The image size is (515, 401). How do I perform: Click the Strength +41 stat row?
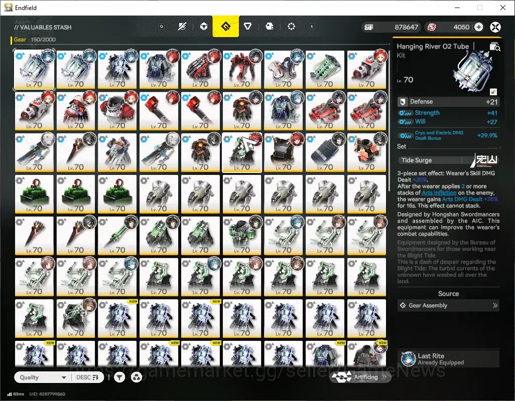448,113
